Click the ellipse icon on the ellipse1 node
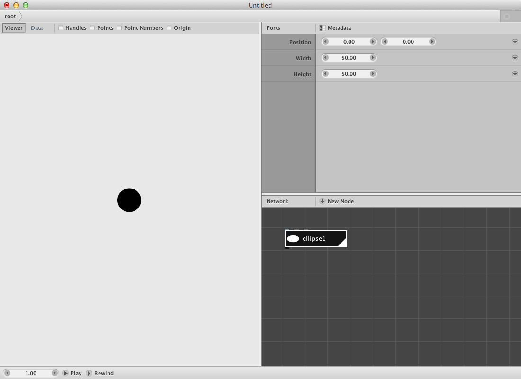 293,238
